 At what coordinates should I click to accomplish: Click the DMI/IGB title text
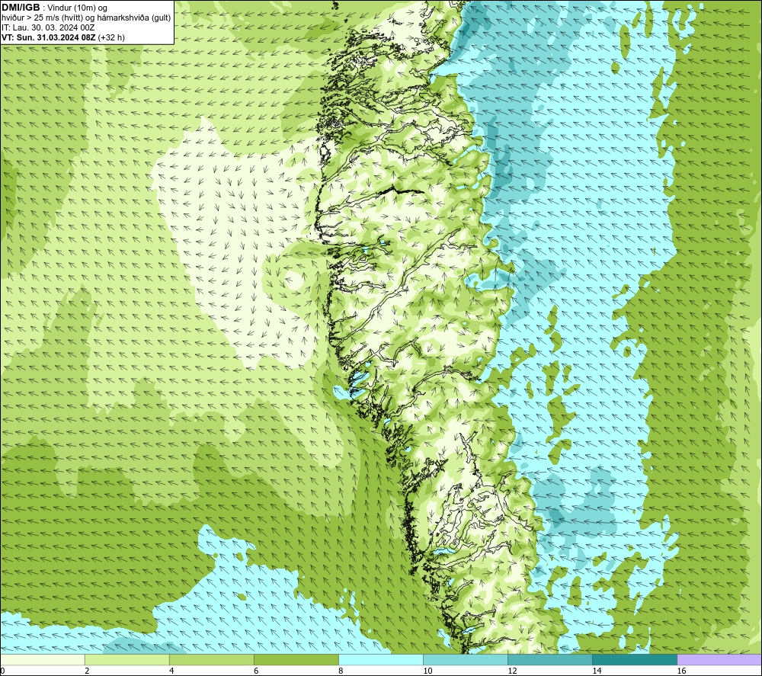point(21,8)
